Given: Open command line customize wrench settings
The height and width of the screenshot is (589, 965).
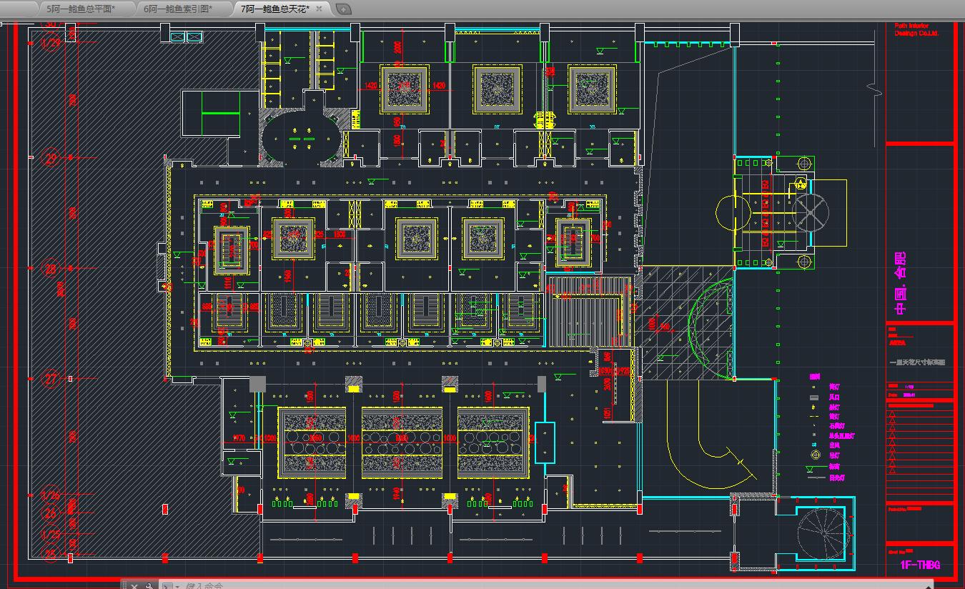Looking at the screenshot, I should (149, 586).
